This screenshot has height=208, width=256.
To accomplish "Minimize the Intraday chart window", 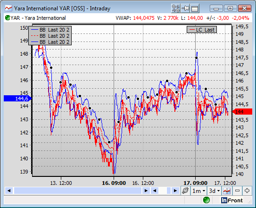I will point(216,8).
